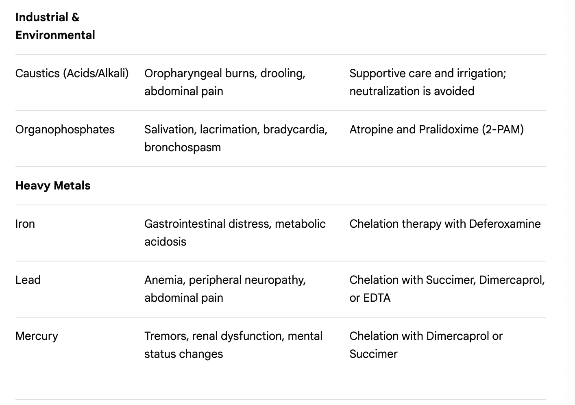Click the Oropharyngeal burns, drooling symptoms text
Viewport: 575px width, 405px height.
224,73
